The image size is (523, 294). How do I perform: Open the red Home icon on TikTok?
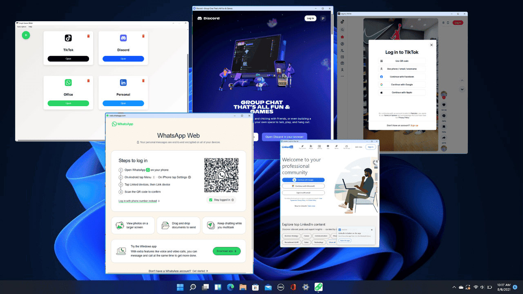tap(342, 36)
